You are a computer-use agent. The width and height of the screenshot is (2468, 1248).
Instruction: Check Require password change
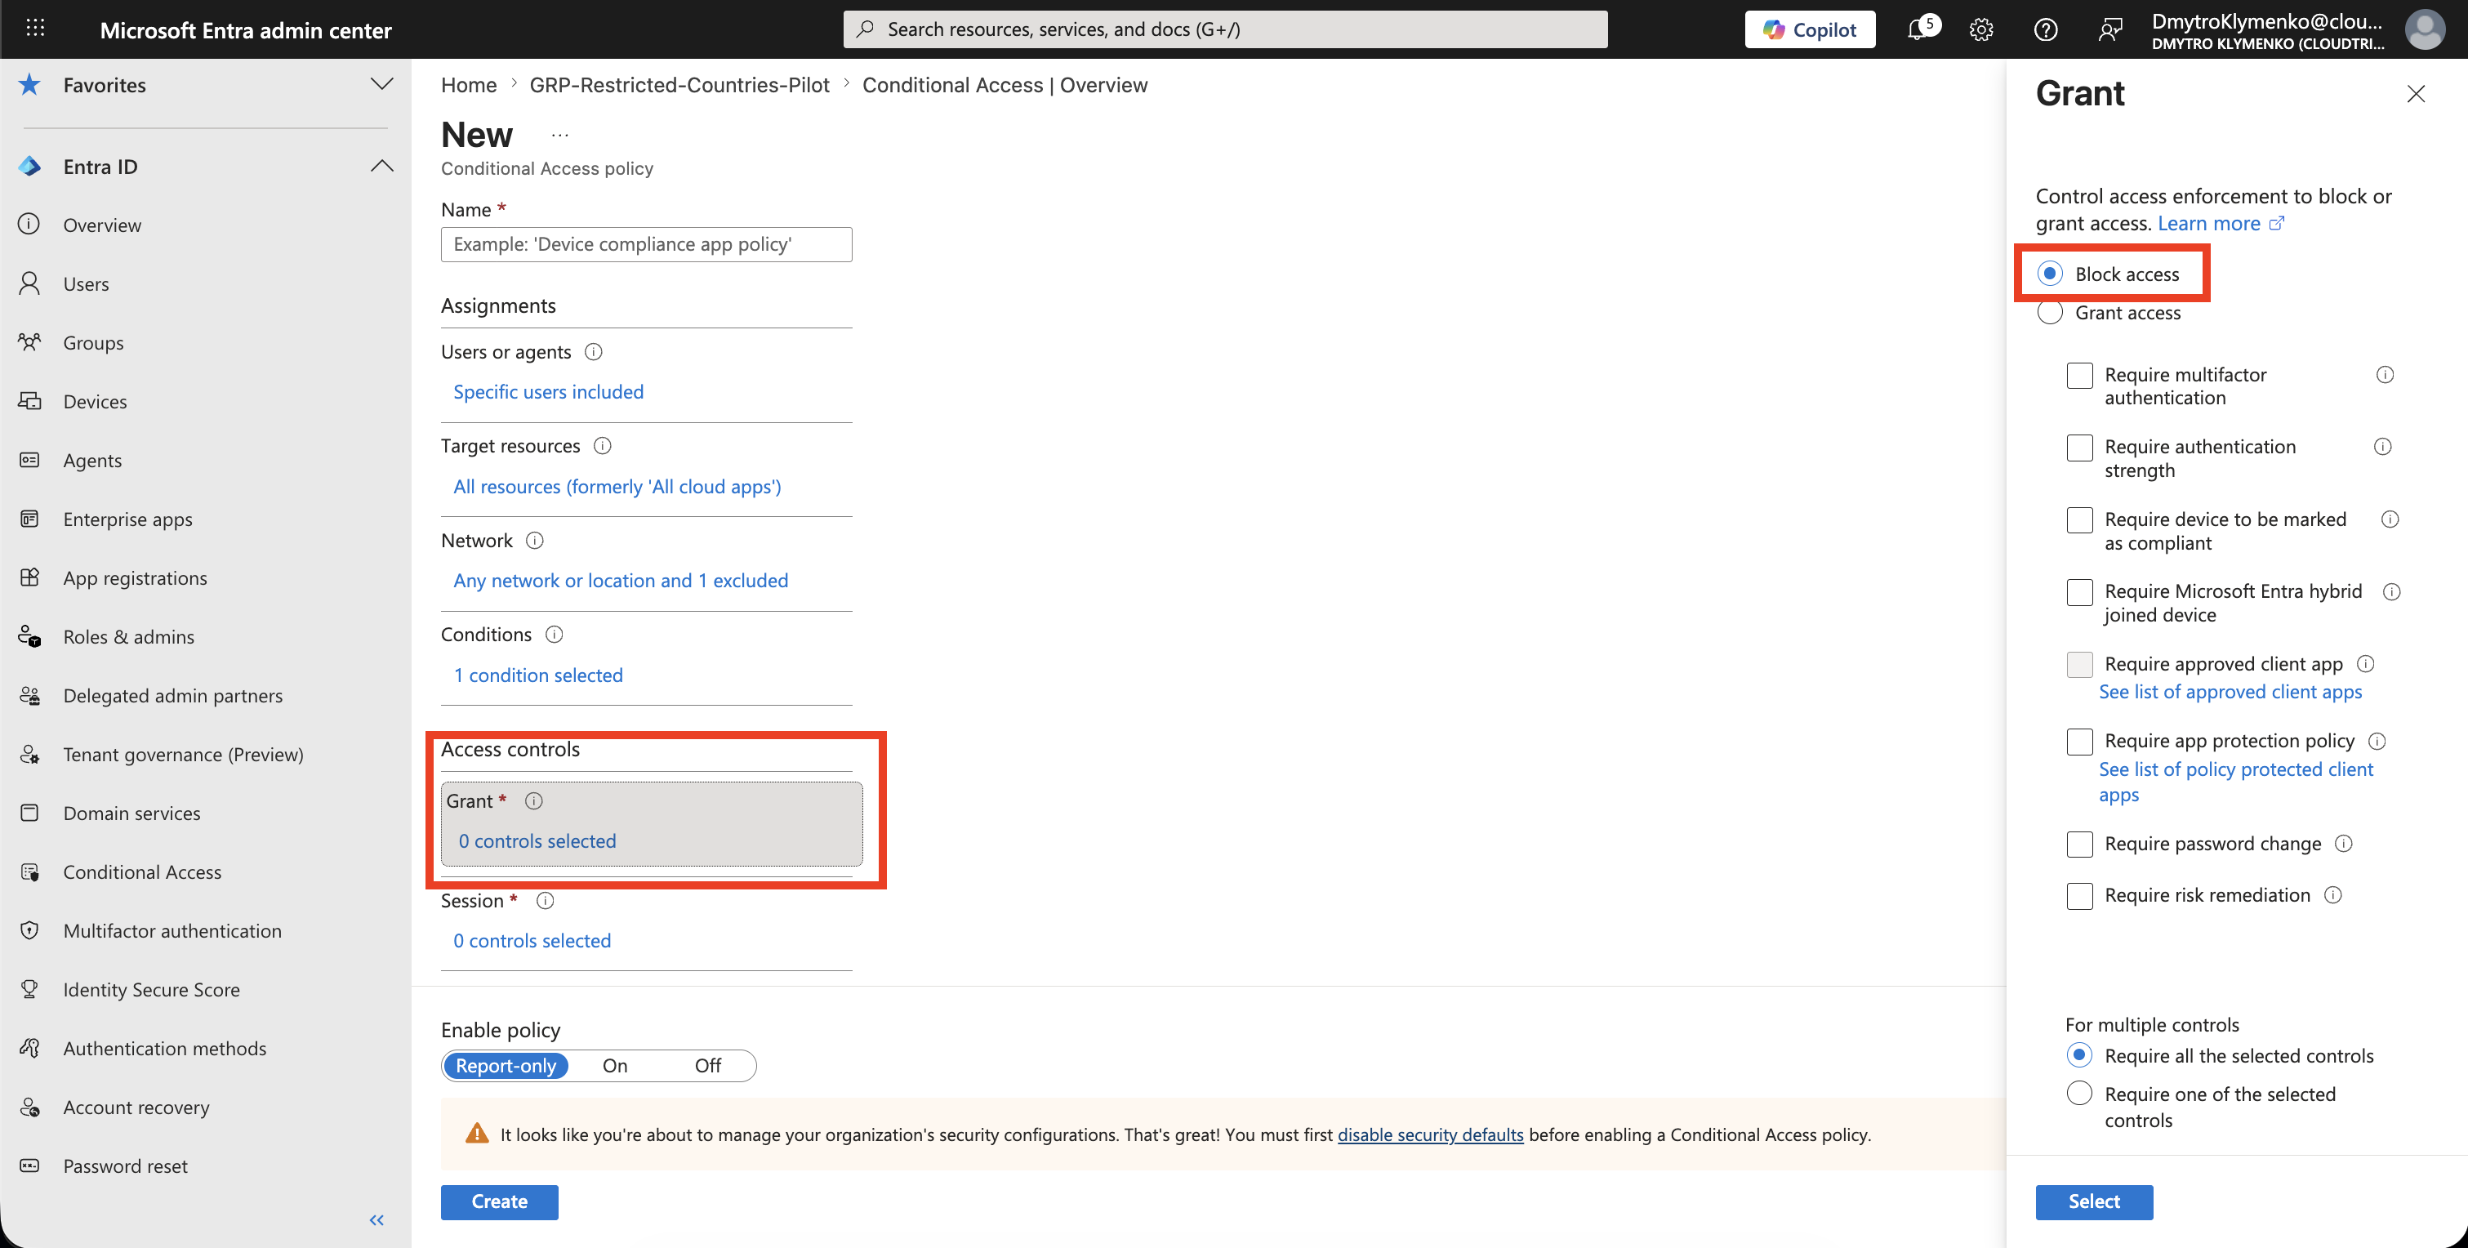pos(2079,844)
